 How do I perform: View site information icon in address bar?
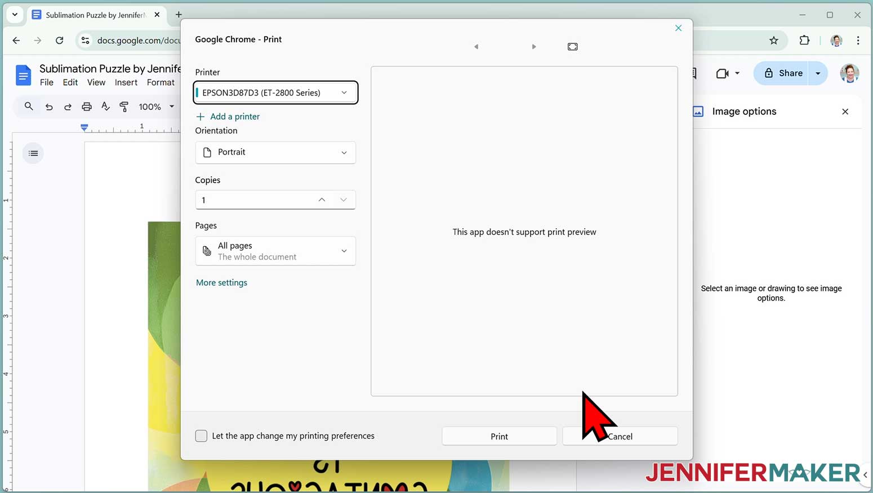(85, 40)
